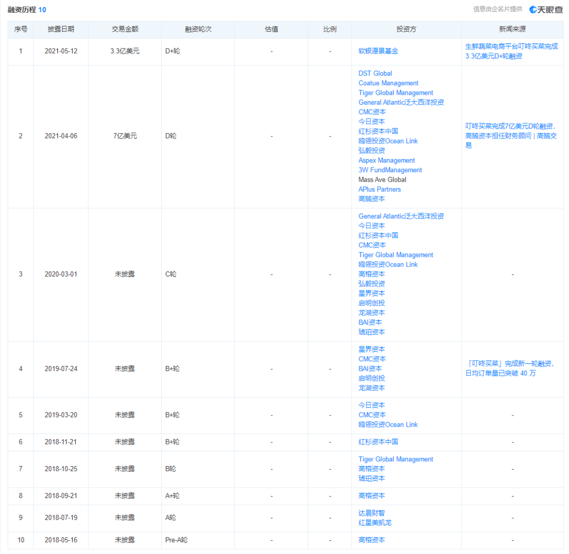Image resolution: width=569 pixels, height=554 pixels.
Task: Open the 3W FundManagement investor link
Action: pos(390,170)
